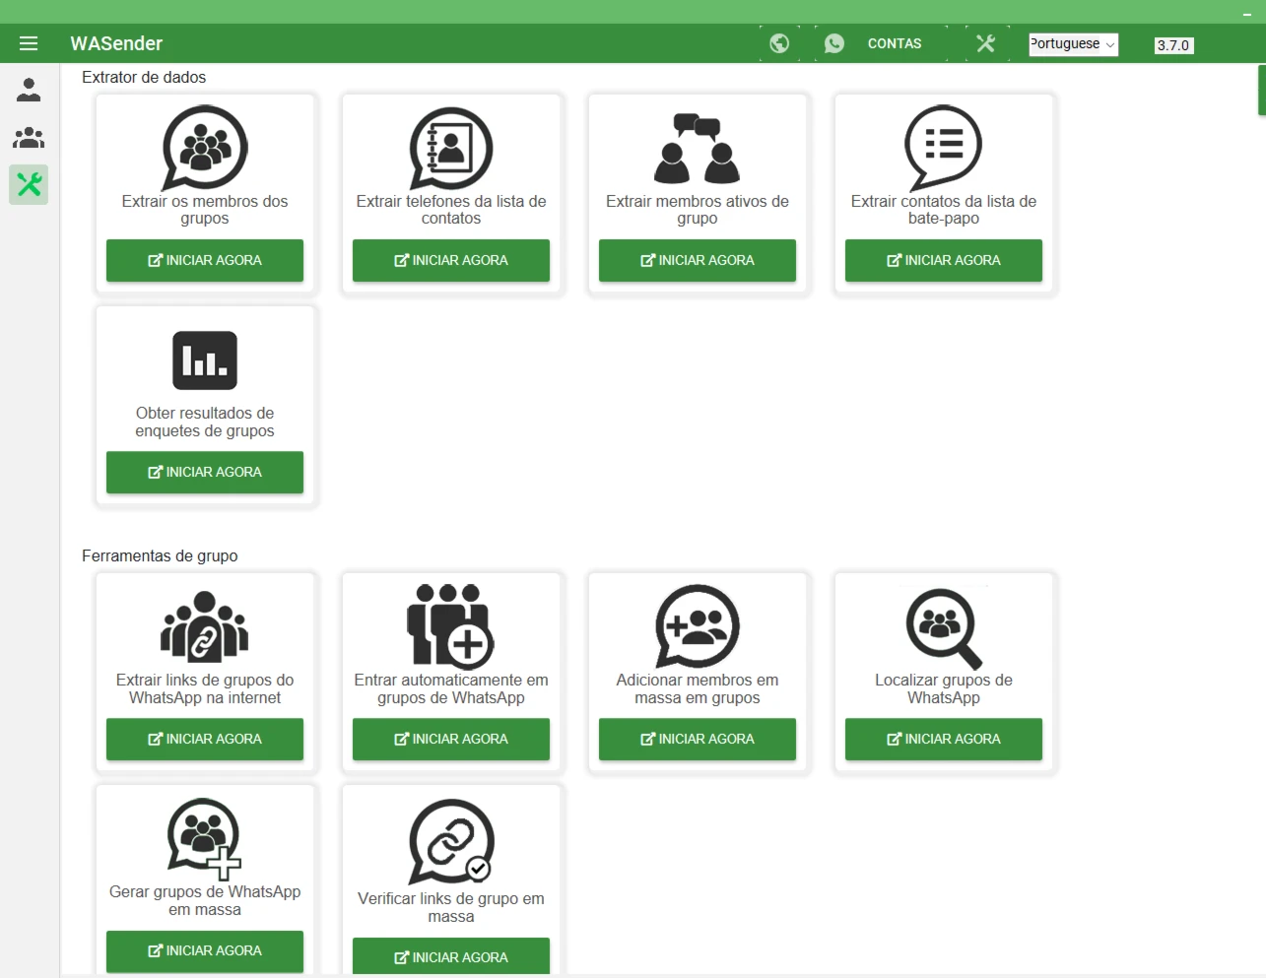Click the 'Localizar grupos de WhatsApp' label
The image size is (1266, 978).
tap(944, 688)
